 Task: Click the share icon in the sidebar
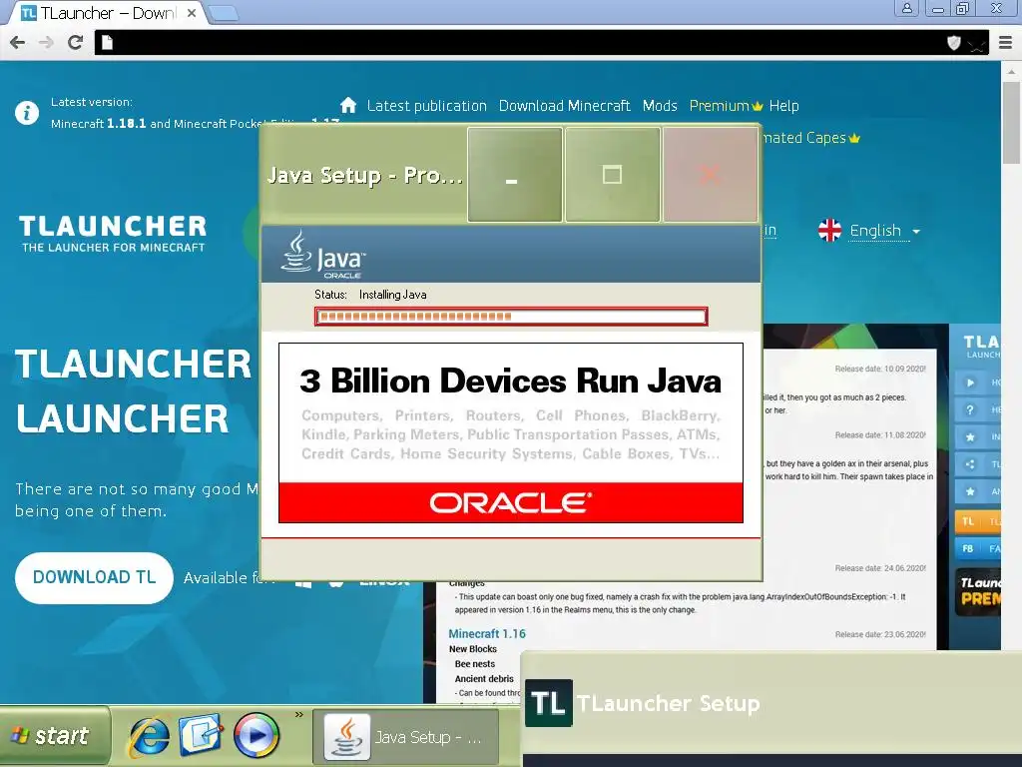pyautogui.click(x=970, y=464)
